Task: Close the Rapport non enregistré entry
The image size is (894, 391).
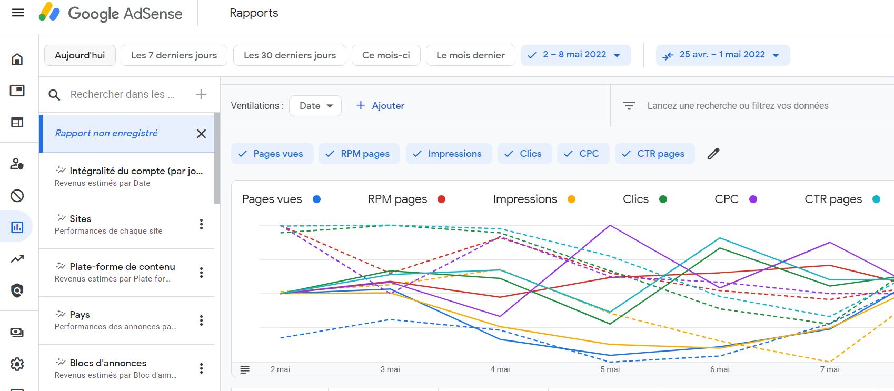Action: 201,134
